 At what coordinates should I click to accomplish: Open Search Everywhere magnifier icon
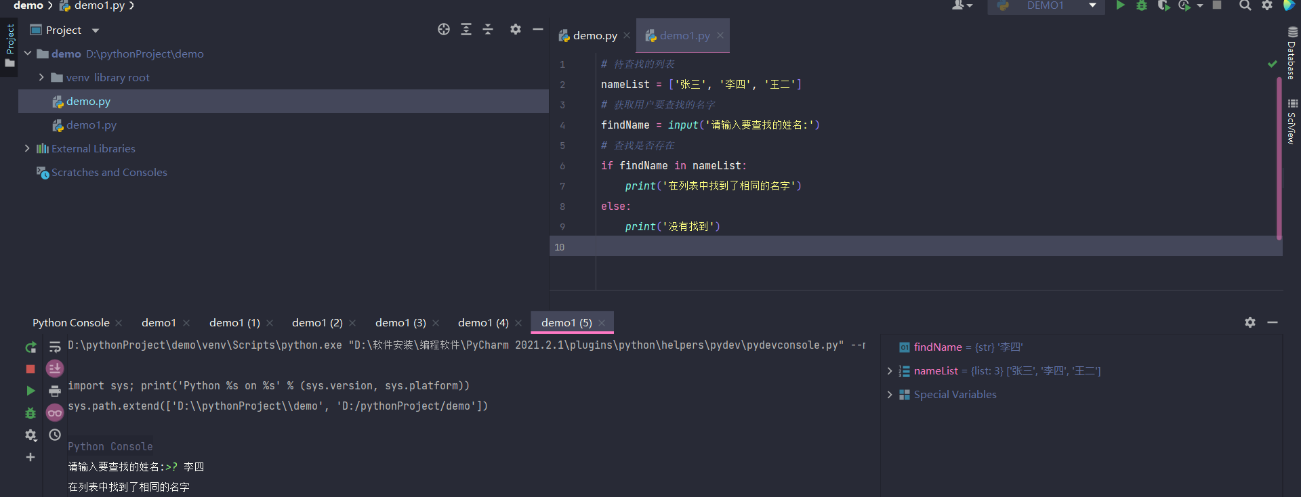point(1245,5)
